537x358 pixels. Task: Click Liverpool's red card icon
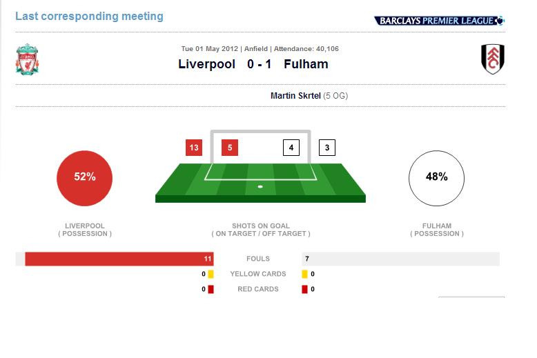[x=211, y=289]
